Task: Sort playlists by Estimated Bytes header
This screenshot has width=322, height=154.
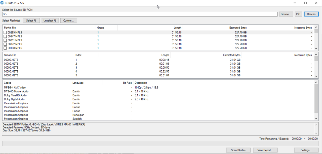Action: coord(215,28)
